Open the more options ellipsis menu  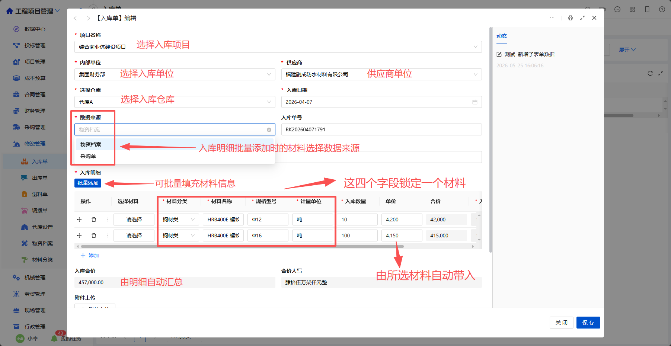tap(552, 18)
